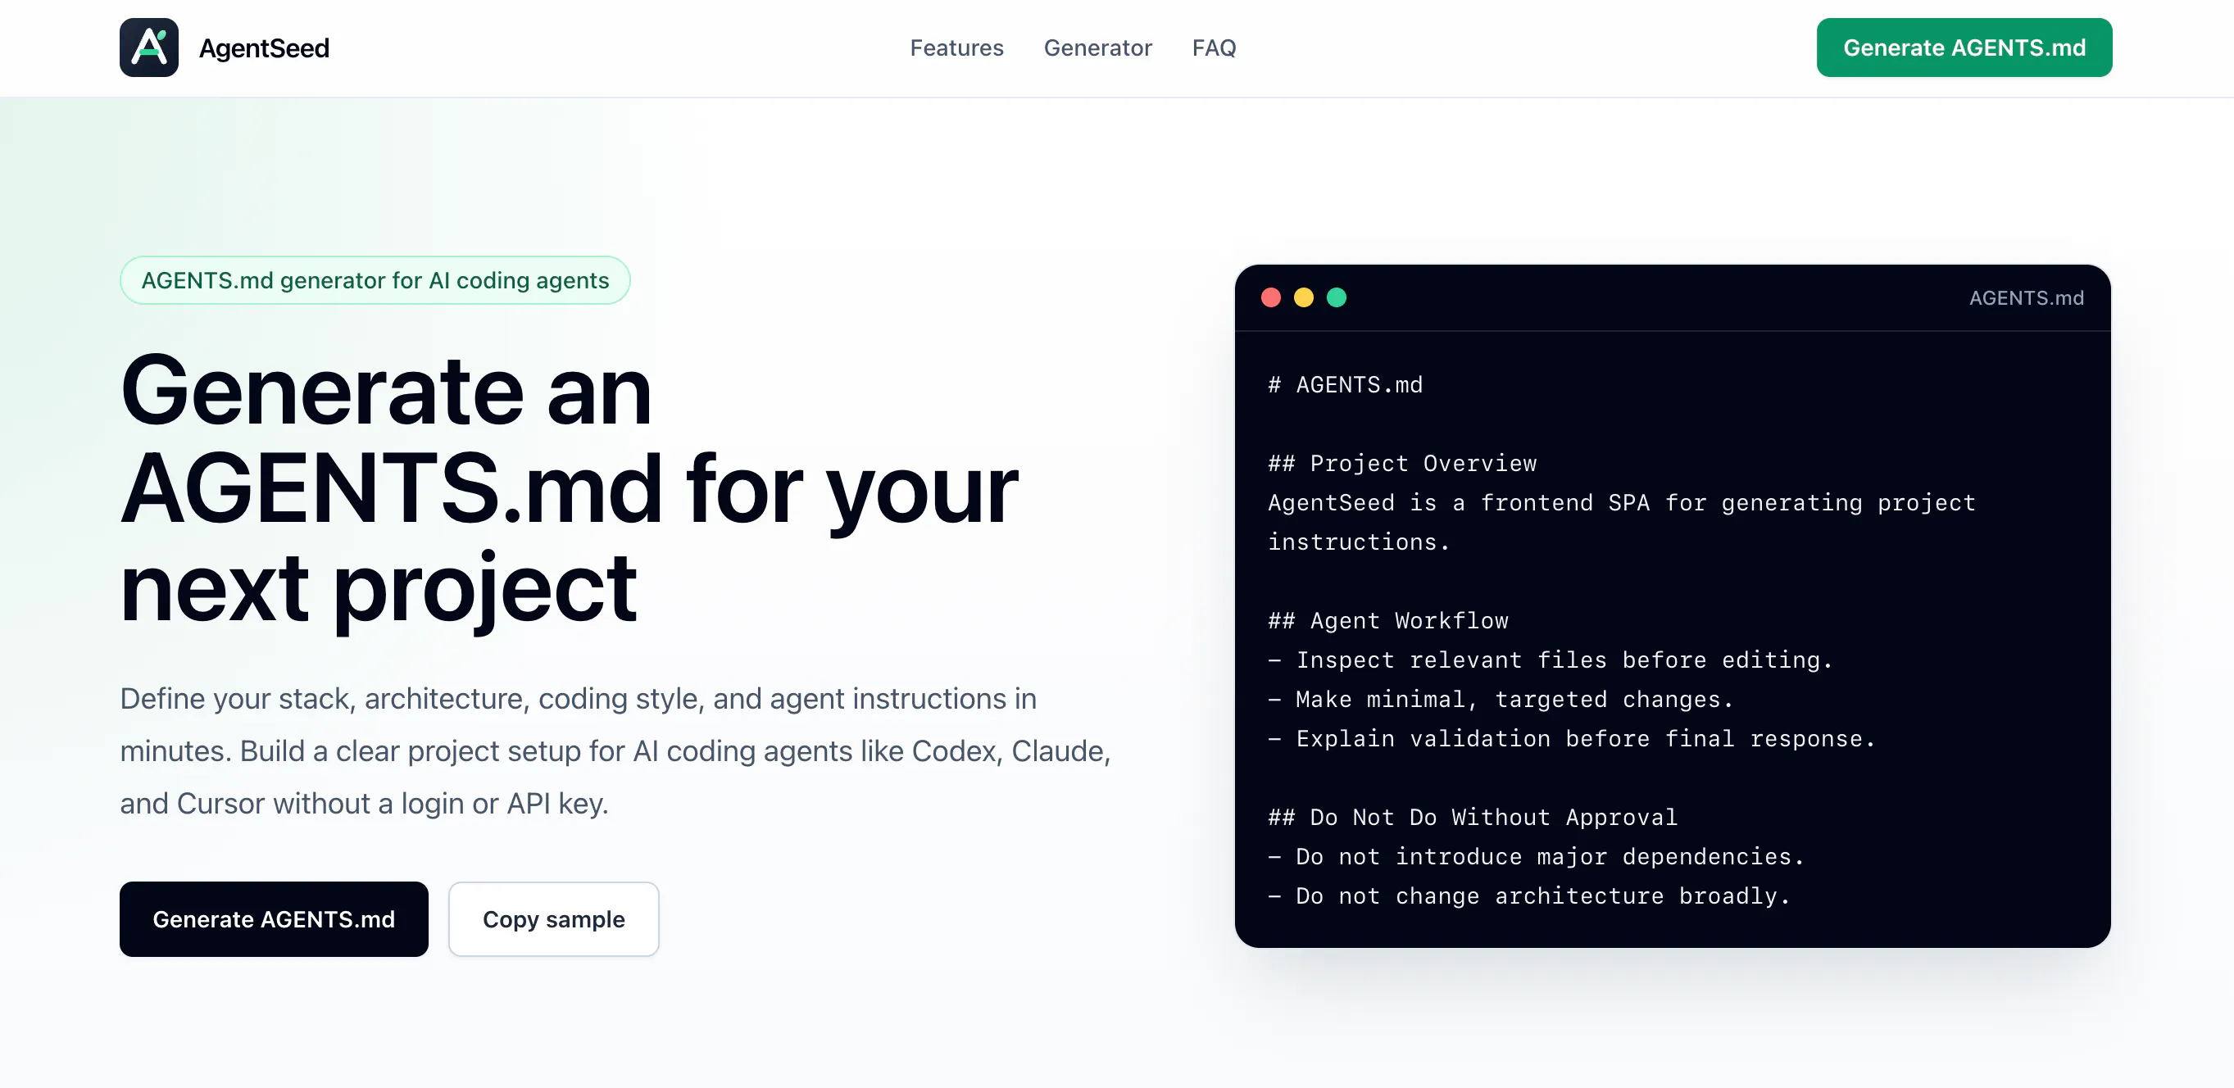Image resolution: width=2234 pixels, height=1088 pixels.
Task: Click 'Explain validation before final response.' line
Action: click(x=1573, y=740)
